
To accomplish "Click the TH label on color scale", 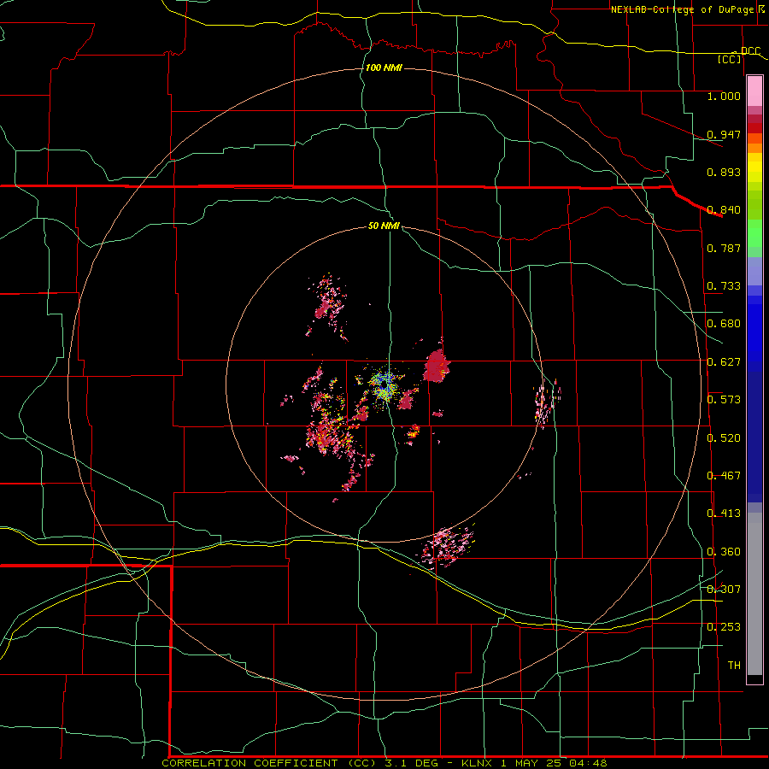I will click(734, 666).
